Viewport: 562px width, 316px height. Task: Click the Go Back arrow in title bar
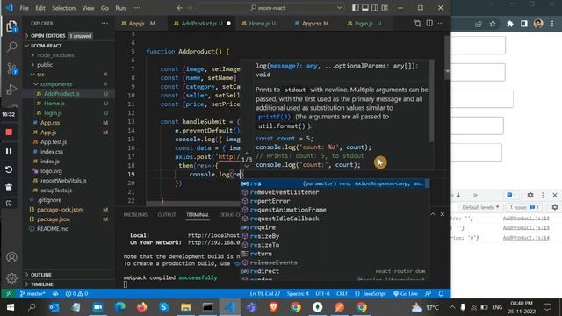tap(179, 8)
